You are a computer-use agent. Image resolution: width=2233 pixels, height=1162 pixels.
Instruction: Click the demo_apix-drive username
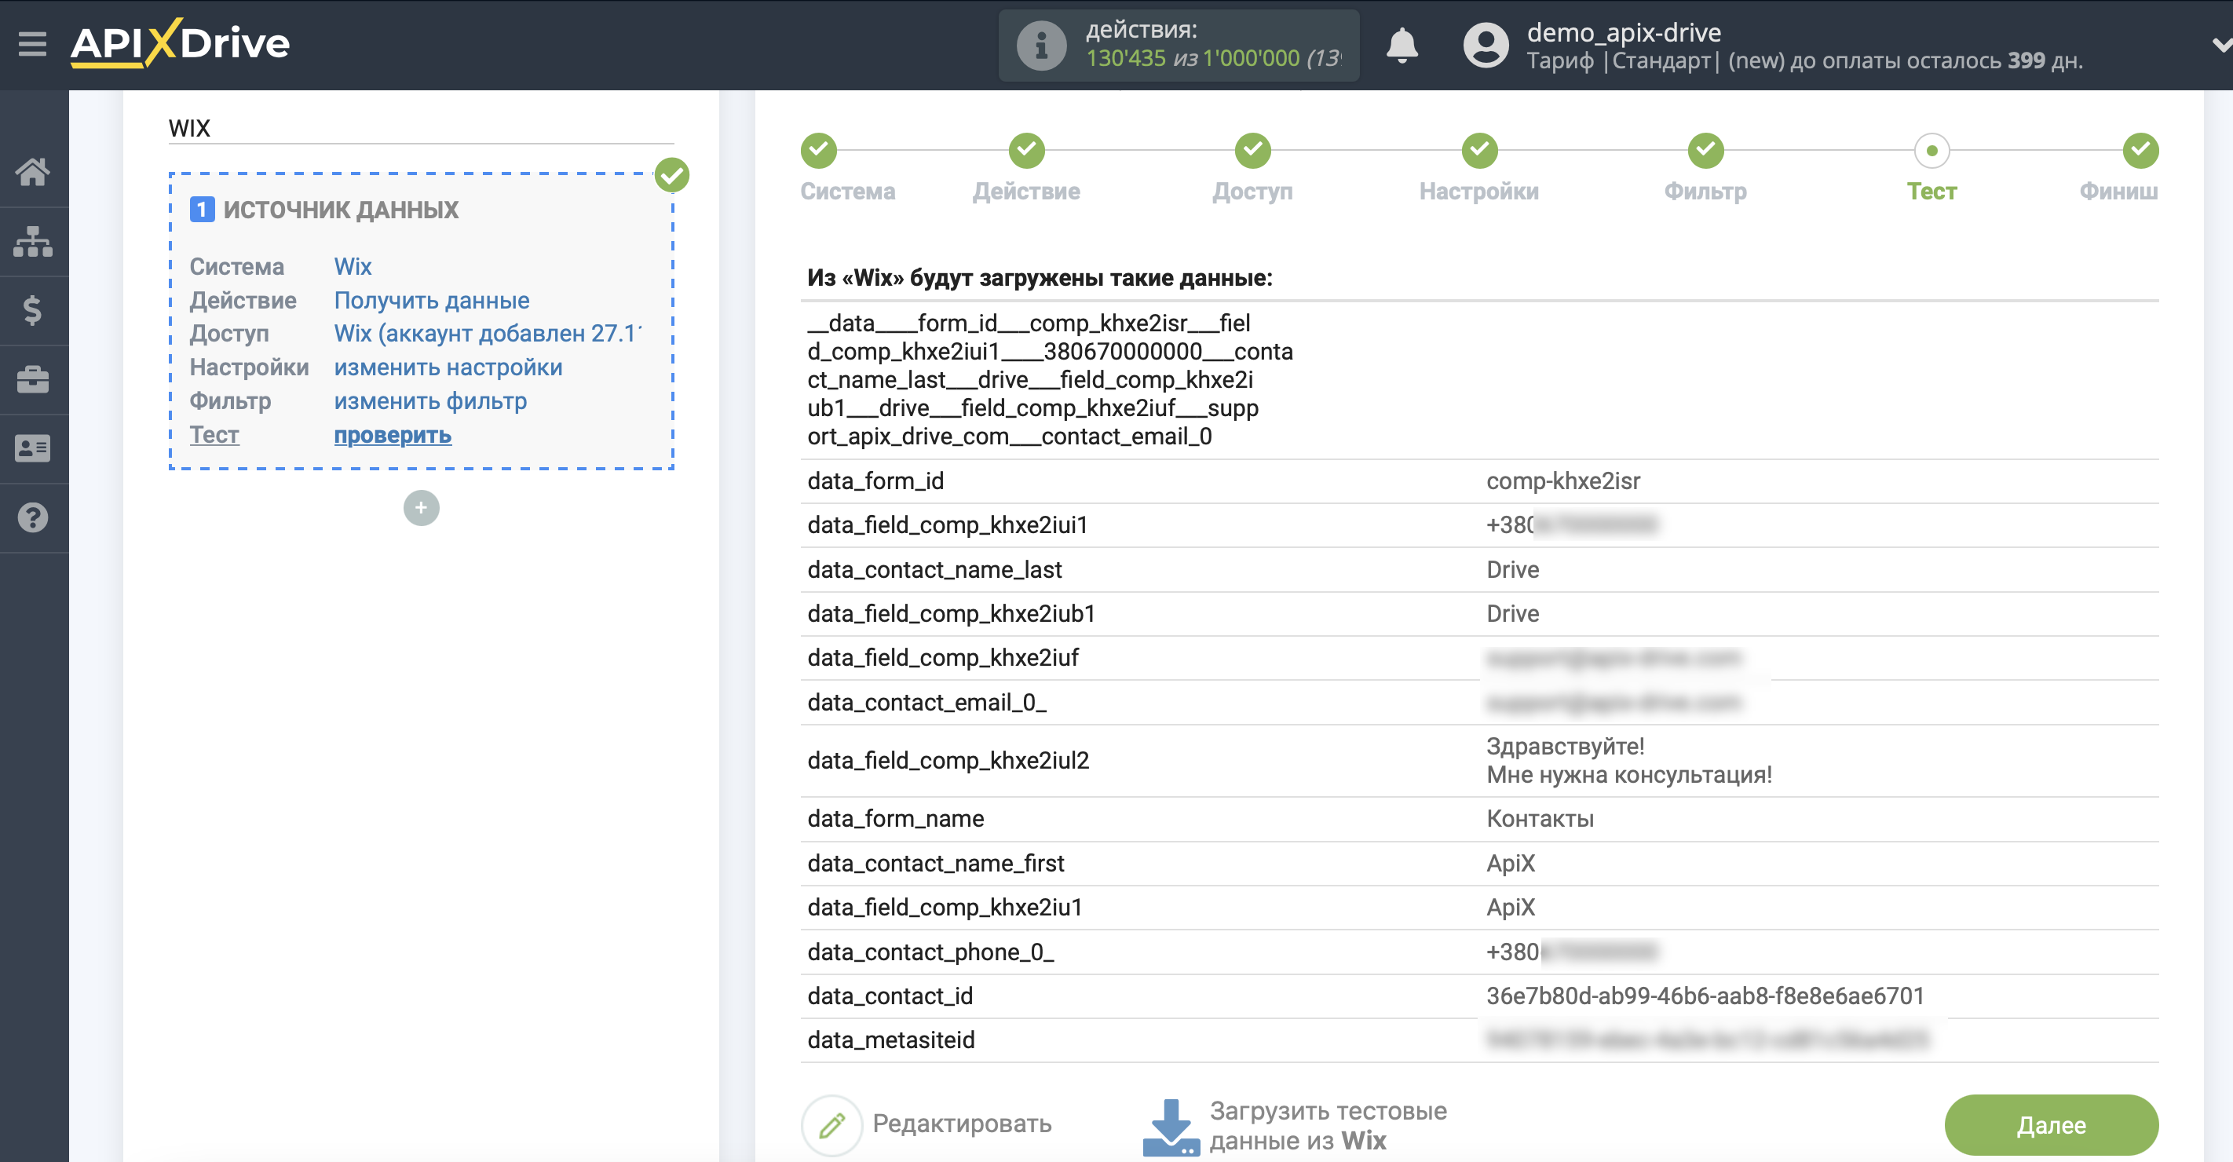(1624, 32)
